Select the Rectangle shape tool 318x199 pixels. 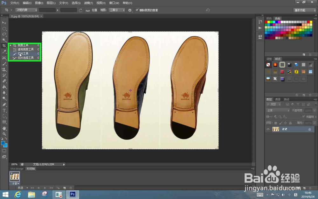tap(4, 122)
